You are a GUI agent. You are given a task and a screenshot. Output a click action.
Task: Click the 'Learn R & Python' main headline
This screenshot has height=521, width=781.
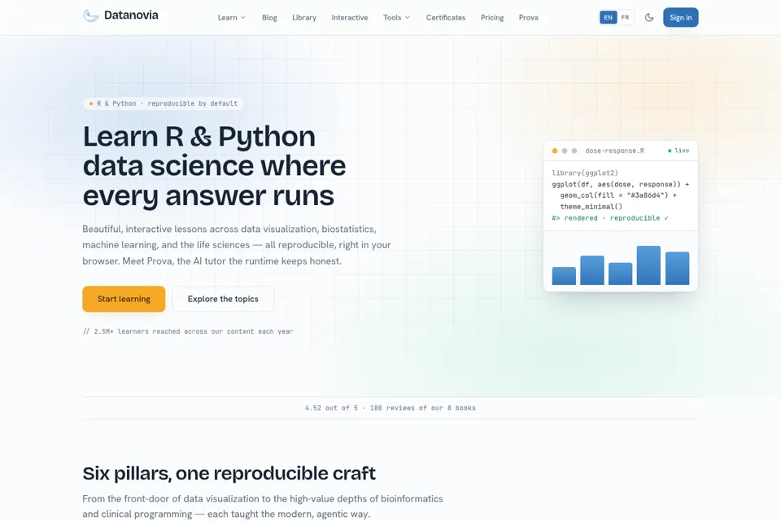[x=214, y=165]
